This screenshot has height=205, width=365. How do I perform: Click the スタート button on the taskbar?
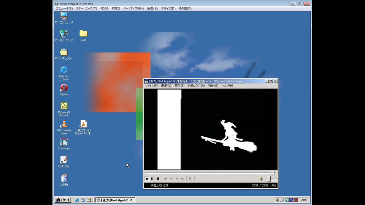pos(63,200)
